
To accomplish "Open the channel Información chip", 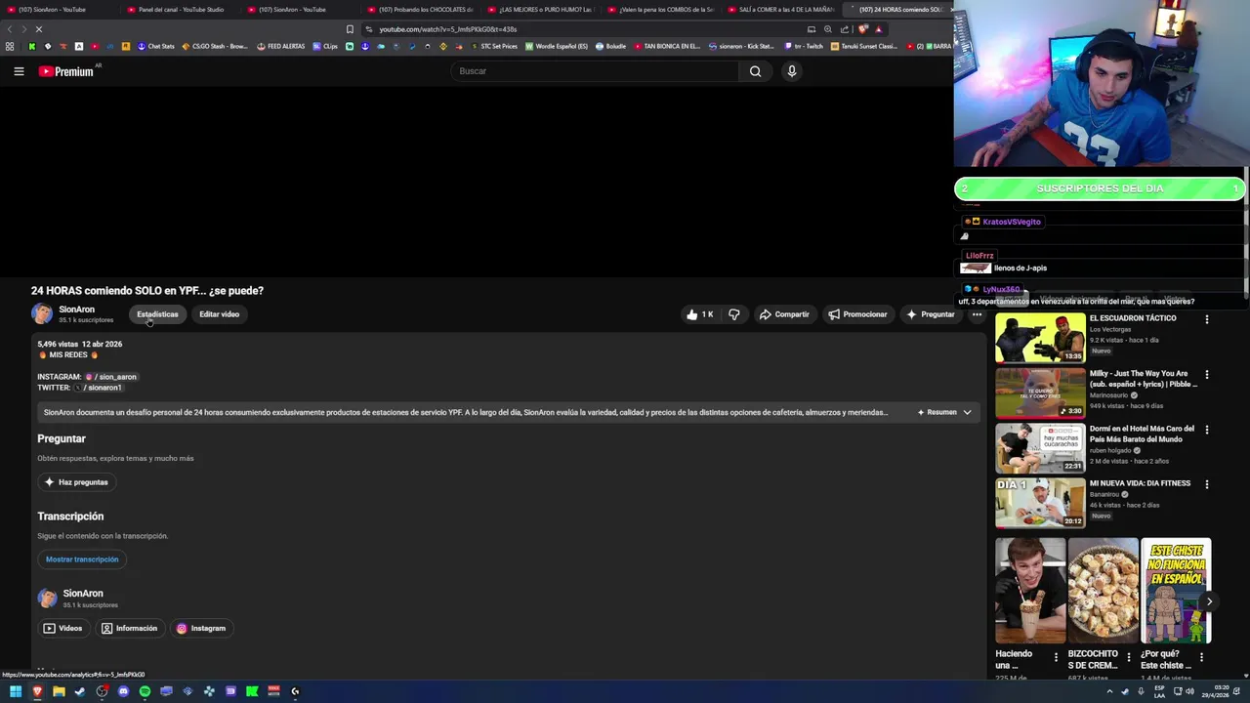I will [x=129, y=629].
